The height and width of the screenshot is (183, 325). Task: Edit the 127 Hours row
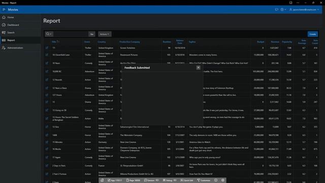[x=47, y=95]
